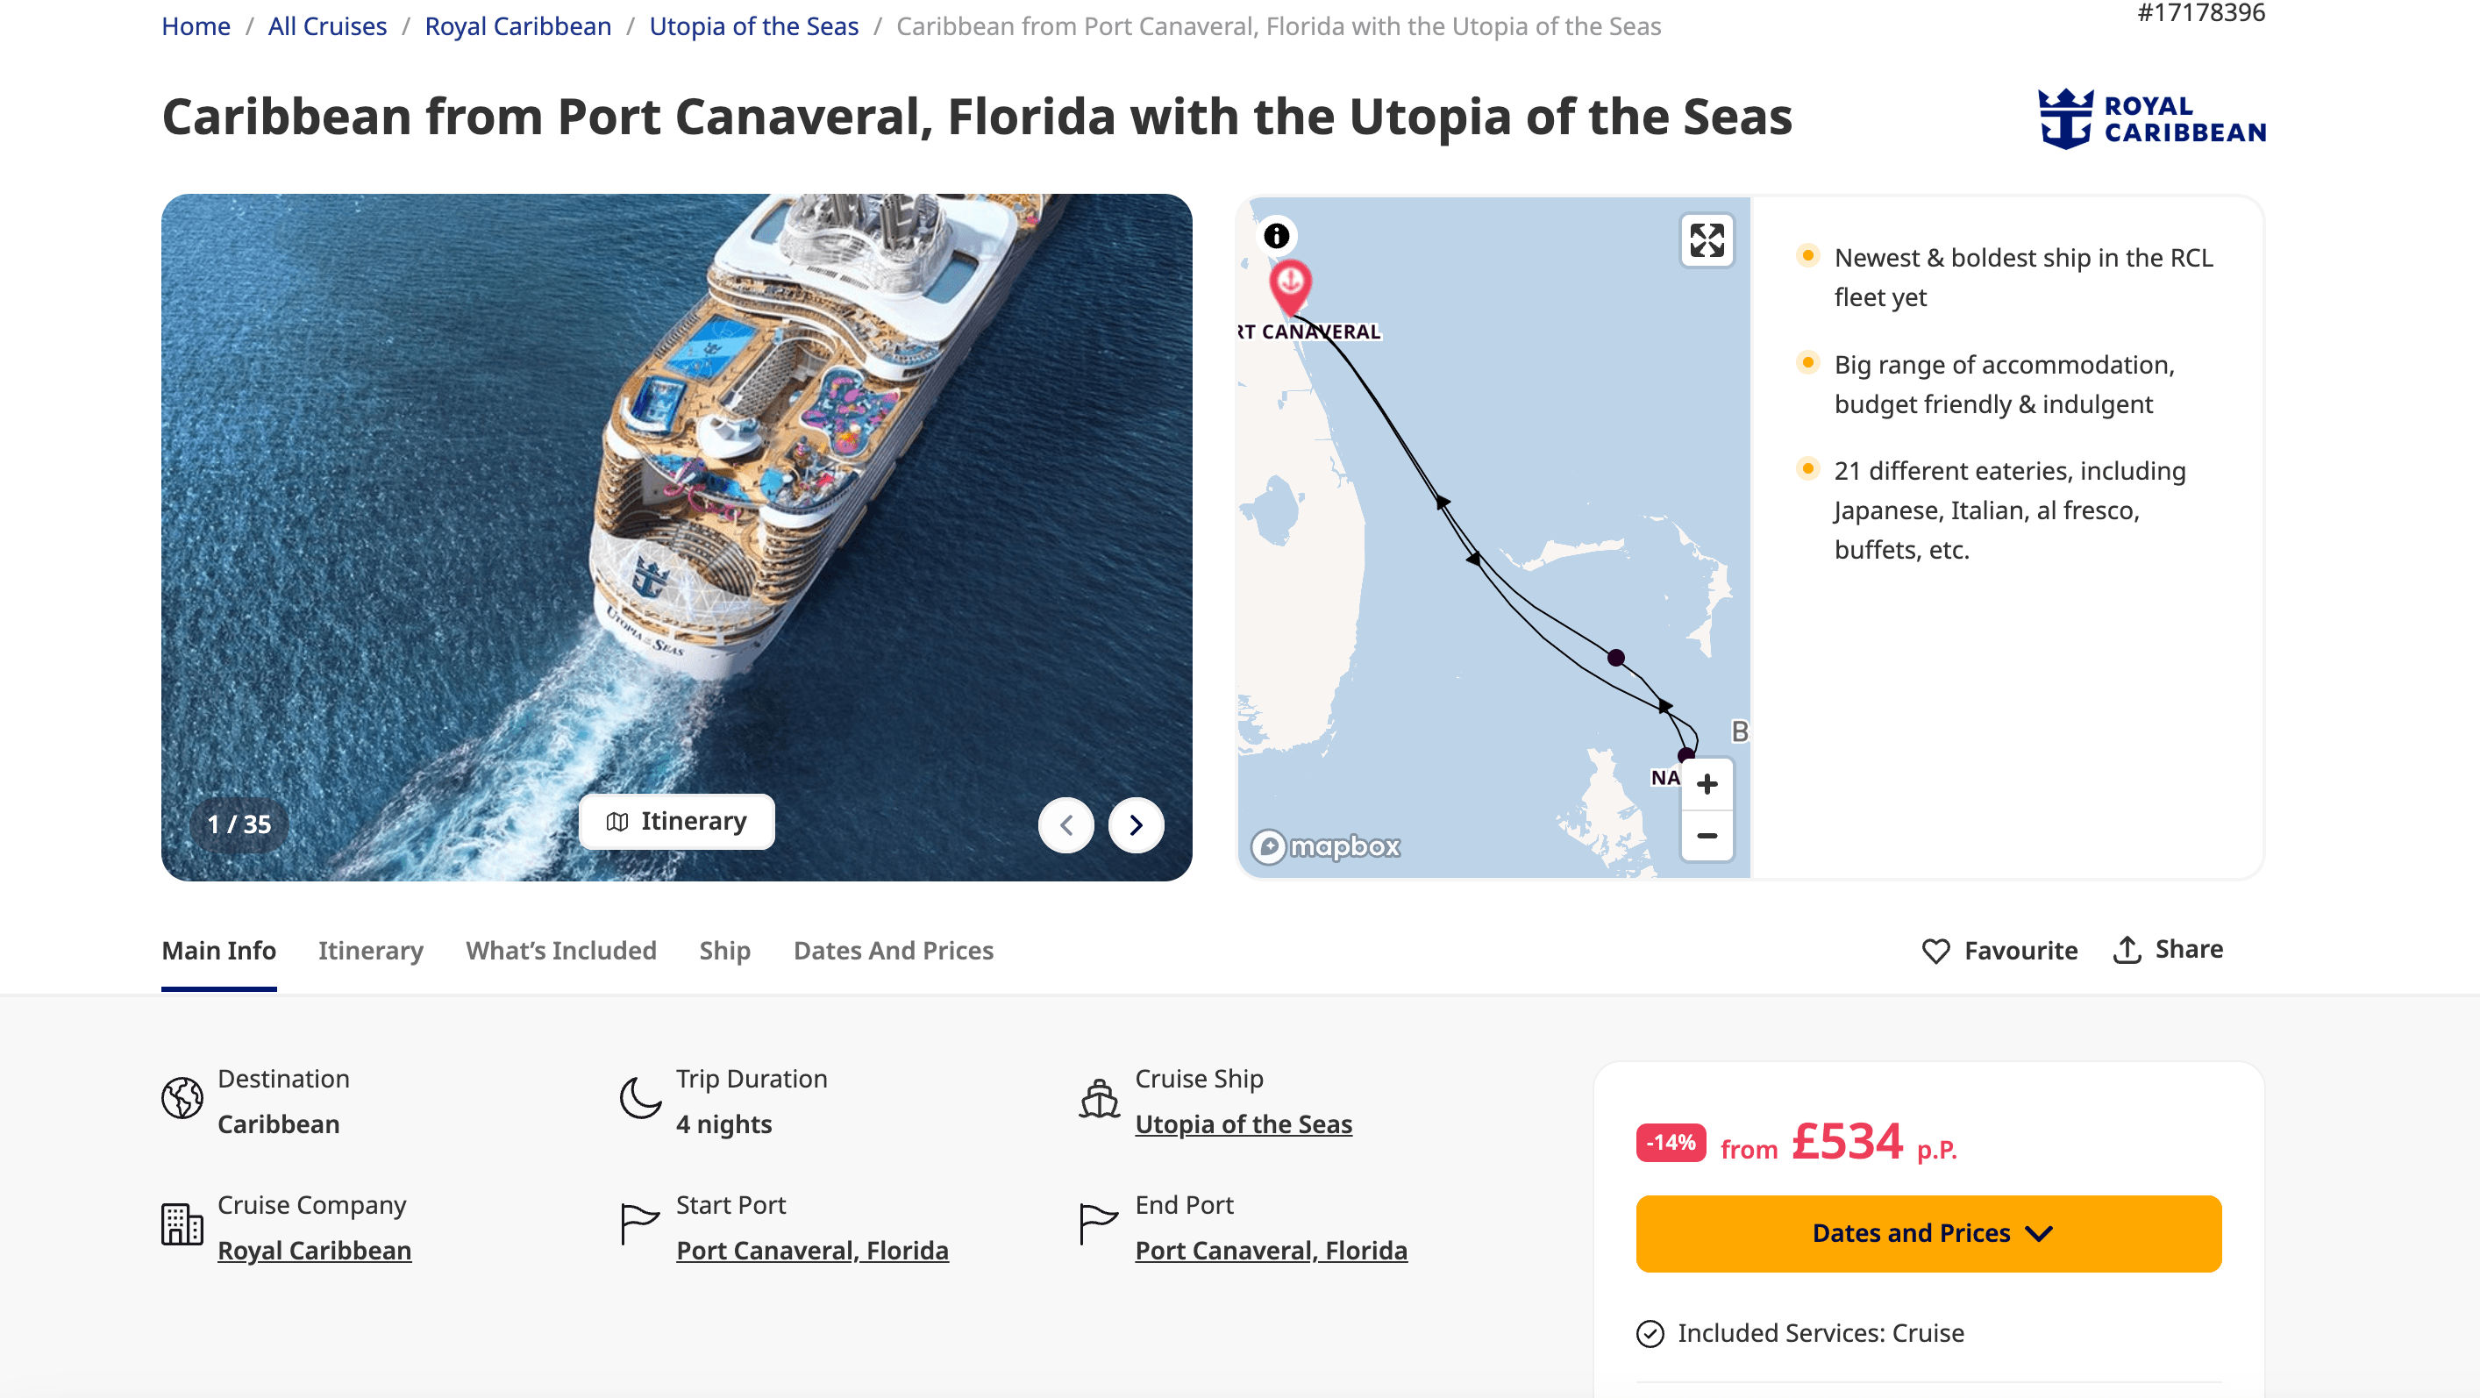Expand the Dates and Prices dropdown
Viewport: 2480px width, 1398px height.
[1928, 1233]
